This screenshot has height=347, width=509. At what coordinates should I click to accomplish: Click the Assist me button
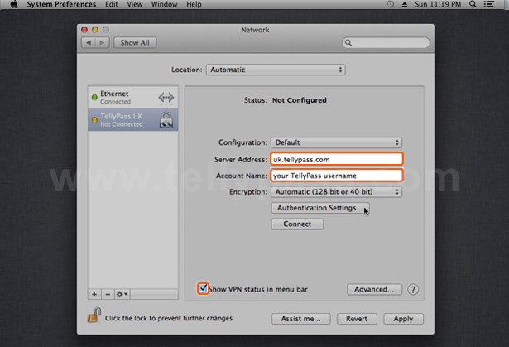[301, 319]
